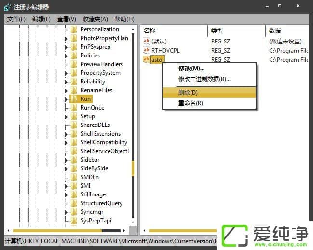The image size is (313, 250).
Task: Click the Registry Editor title bar icon
Action: click(7, 7)
